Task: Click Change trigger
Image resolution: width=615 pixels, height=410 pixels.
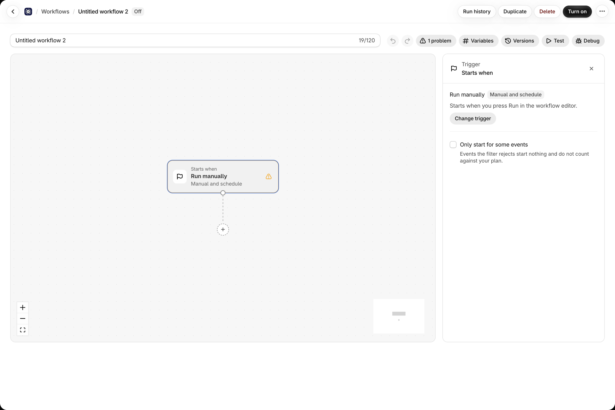Action: coord(472,119)
